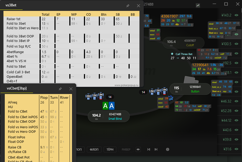This screenshot has height=162, width=242.
Task: Click the orange HUD name 12390641
Action: [x=200, y=65]
